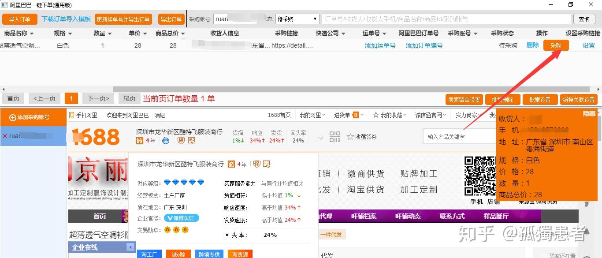This screenshot has width=602, height=258.
Task: Open the 单价 column filter arrow
Action: [145, 34]
